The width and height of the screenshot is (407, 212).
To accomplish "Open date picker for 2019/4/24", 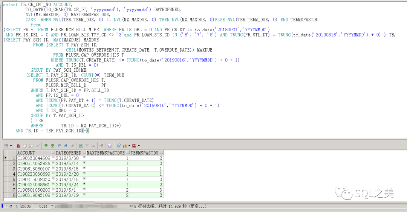I will (x=84, y=184).
